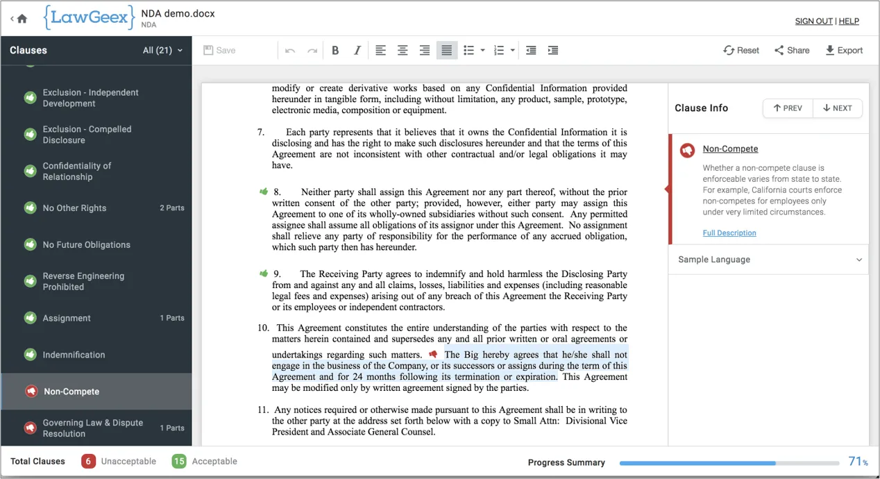The height and width of the screenshot is (479, 880).
Task: Click the 71% progress value
Action: [x=858, y=462]
